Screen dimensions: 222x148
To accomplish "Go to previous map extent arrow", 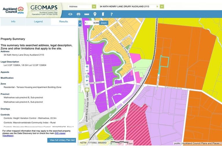I will point(87,81).
